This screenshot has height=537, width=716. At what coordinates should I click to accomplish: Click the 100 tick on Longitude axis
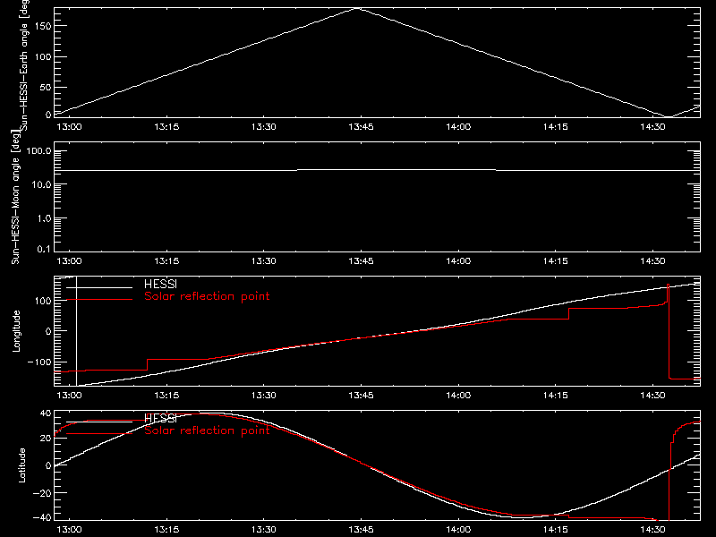[43, 301]
